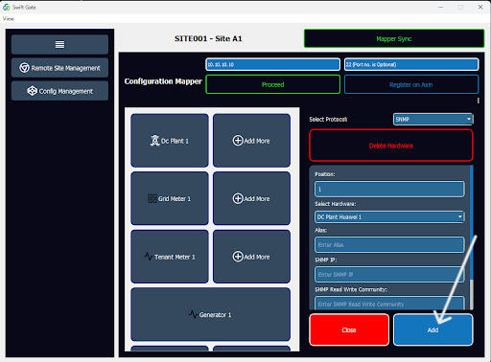This screenshot has width=491, height=362.
Task: Click the Swift Gate app icon
Action: (7, 7)
